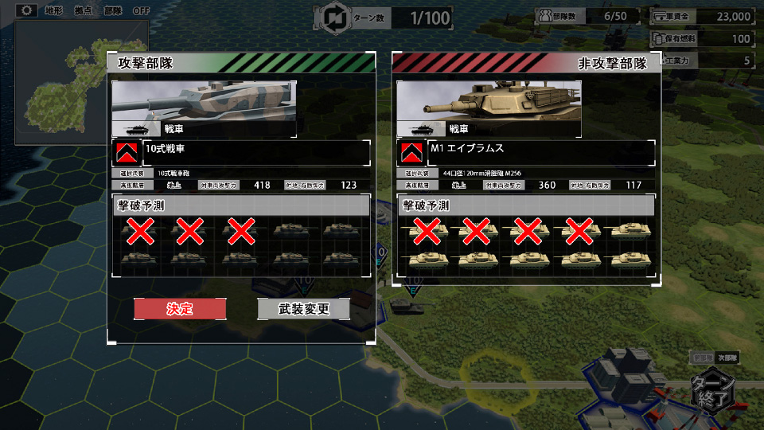The width and height of the screenshot is (764, 430).
Task: Click the 保有燃料 fuel icon
Action: click(x=659, y=38)
